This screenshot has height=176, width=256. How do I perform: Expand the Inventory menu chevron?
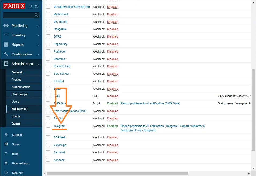(38, 35)
